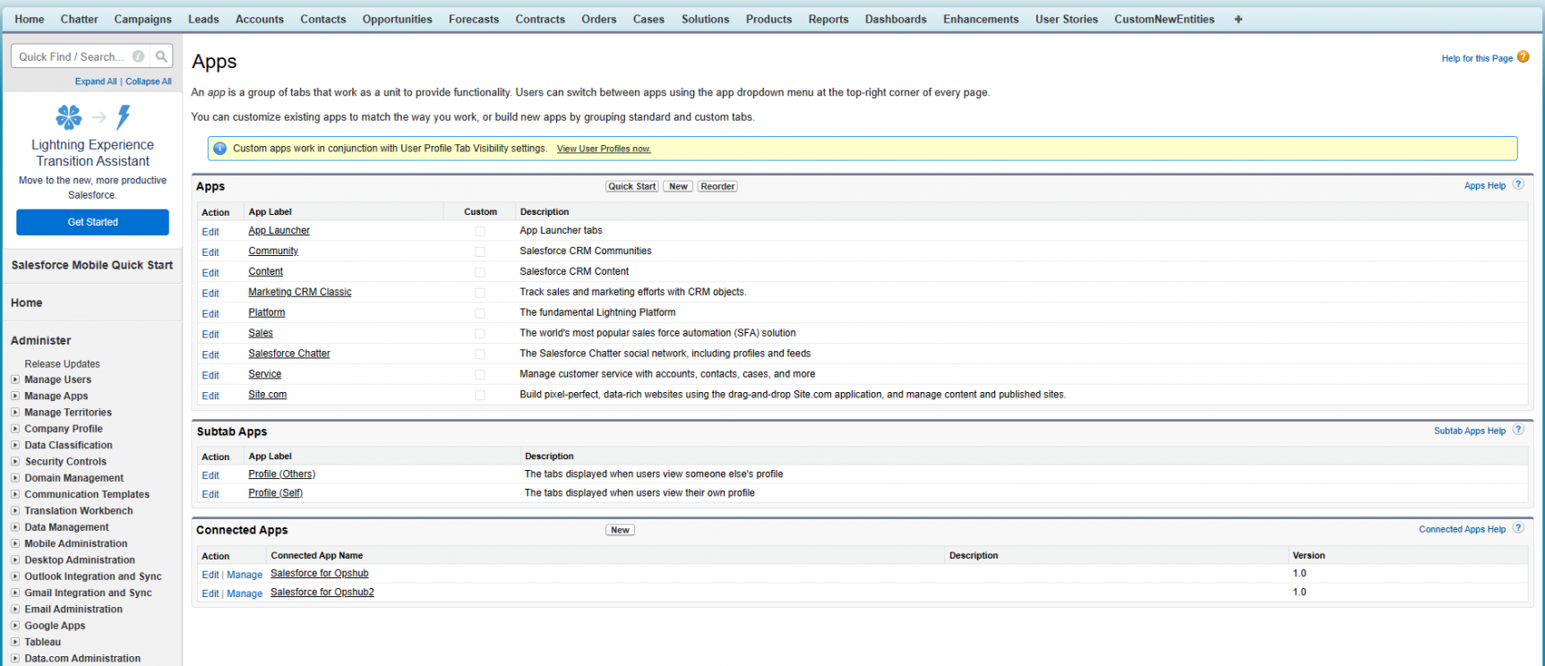1545x666 pixels.
Task: Click the plus icon to add tabs
Action: (1238, 20)
